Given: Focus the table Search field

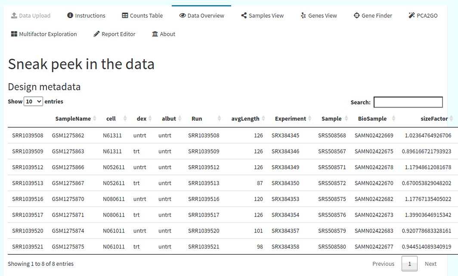Looking at the screenshot, I should (408, 102).
